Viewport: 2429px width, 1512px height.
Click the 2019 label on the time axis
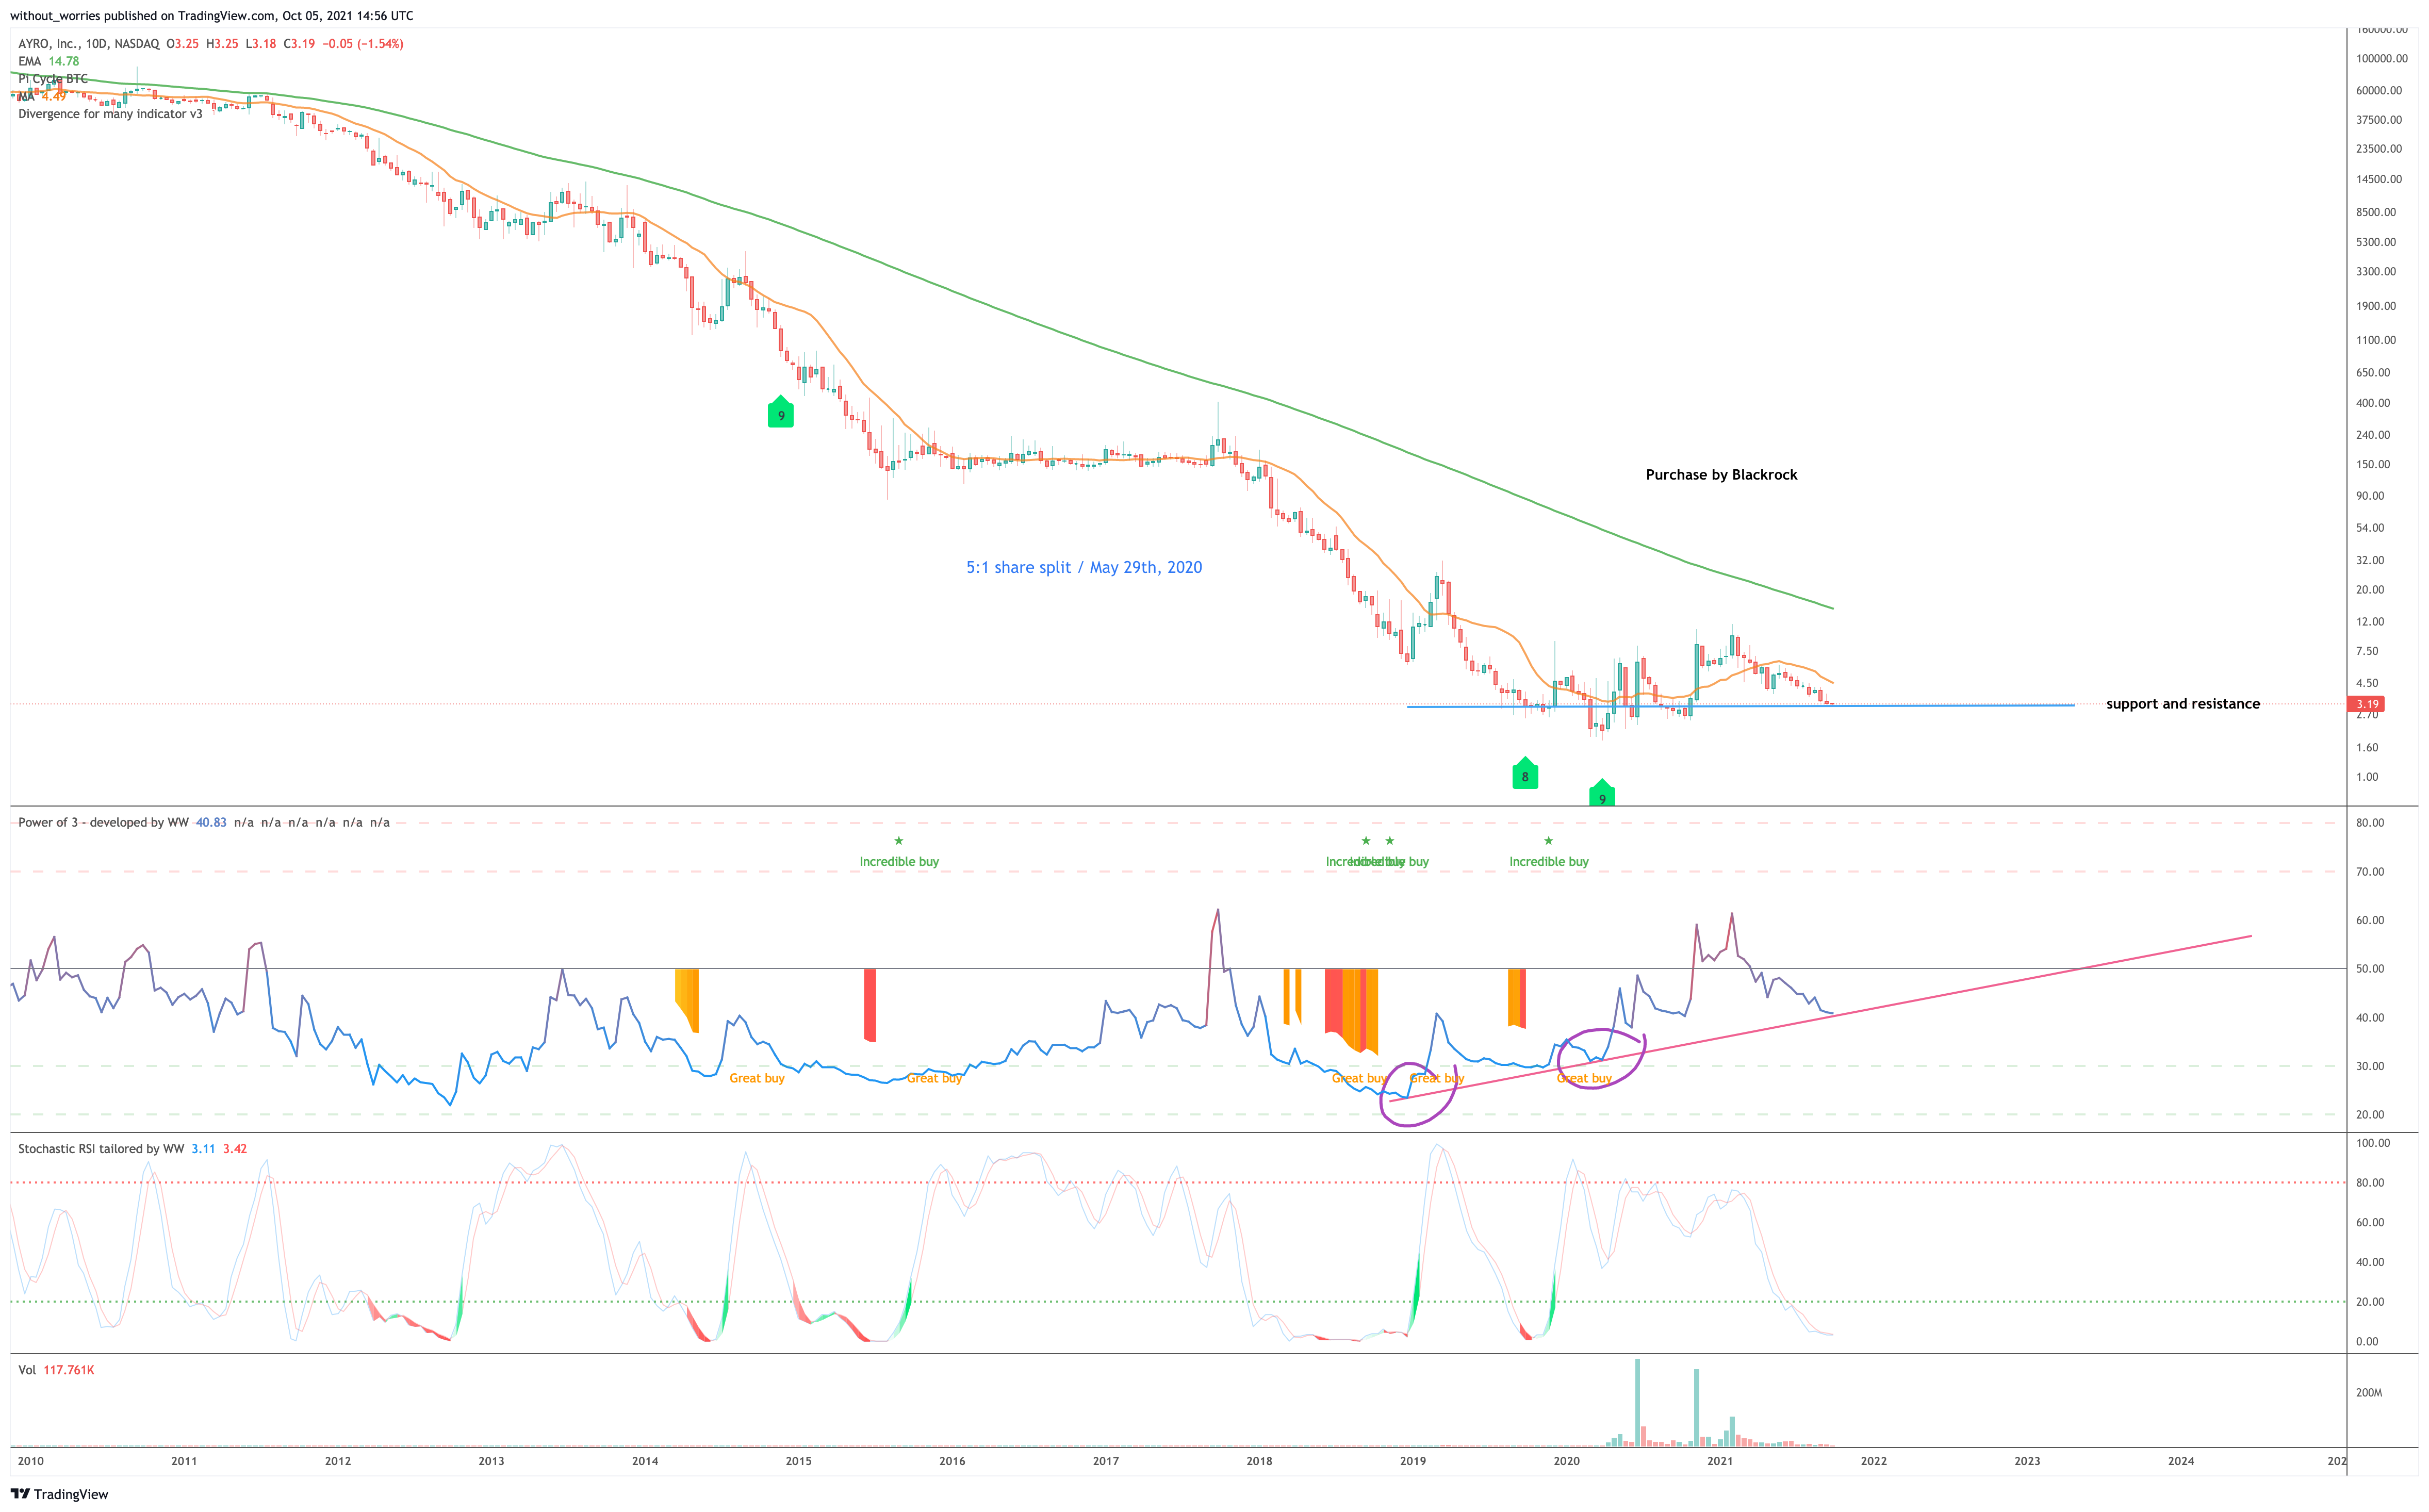click(1413, 1461)
